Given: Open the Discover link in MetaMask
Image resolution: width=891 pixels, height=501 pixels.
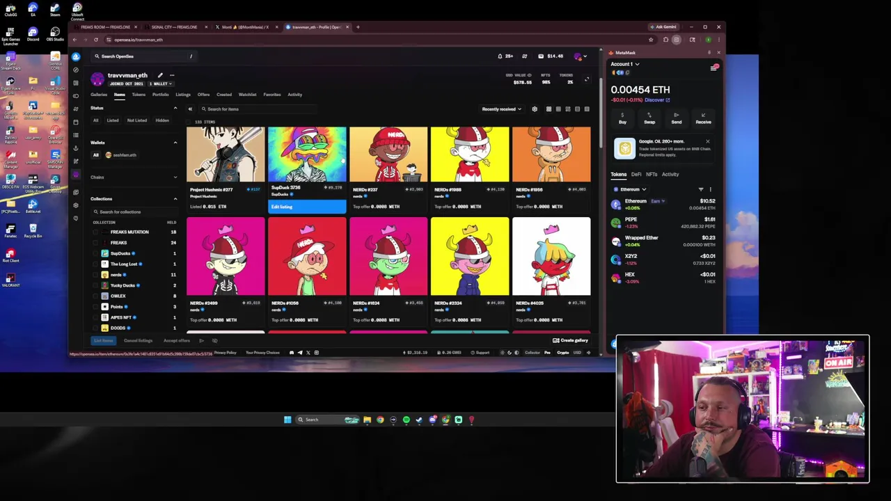Looking at the screenshot, I should point(657,100).
